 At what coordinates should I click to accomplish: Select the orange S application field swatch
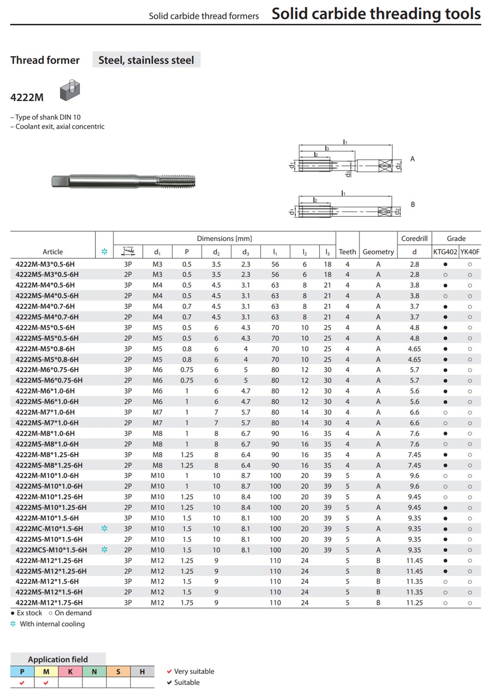tap(119, 672)
